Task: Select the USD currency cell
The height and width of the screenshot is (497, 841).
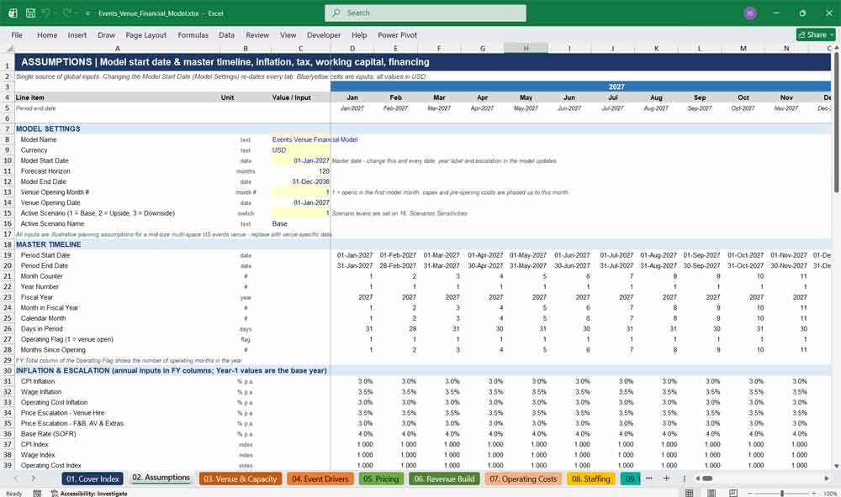Action: tap(300, 150)
